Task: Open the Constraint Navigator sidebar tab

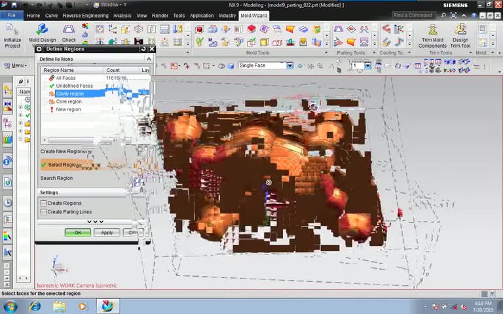Action: click(7, 106)
